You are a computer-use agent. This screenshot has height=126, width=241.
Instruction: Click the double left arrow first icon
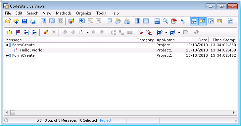(x=65, y=32)
